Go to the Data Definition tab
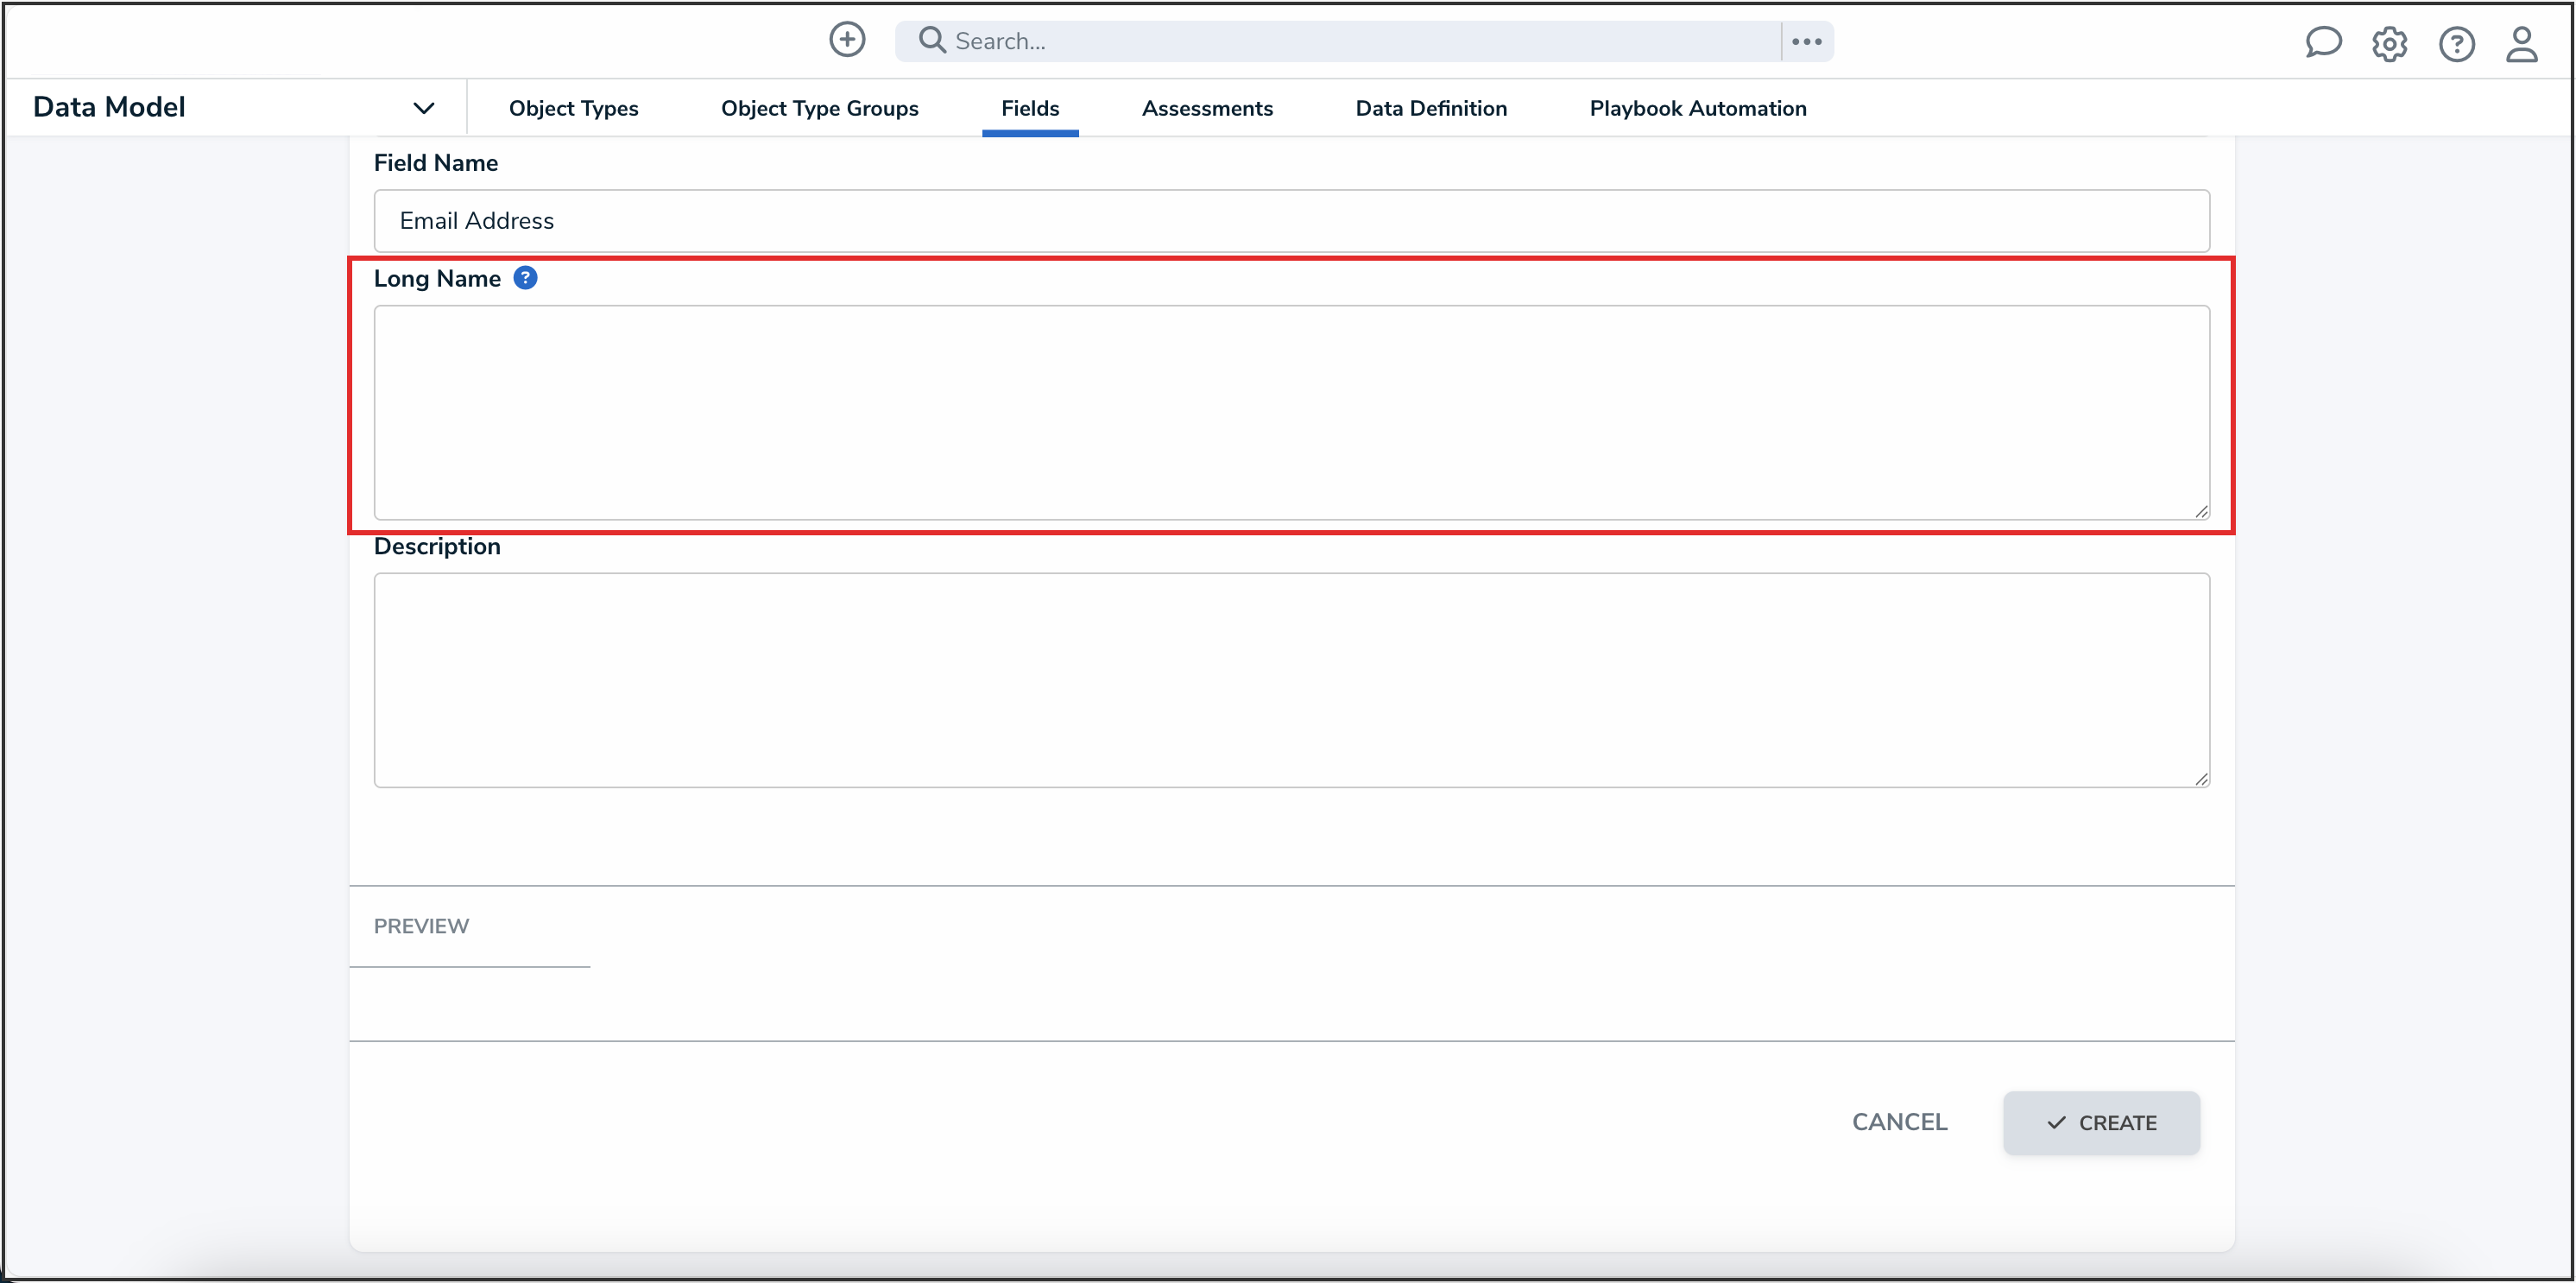 [x=1430, y=108]
